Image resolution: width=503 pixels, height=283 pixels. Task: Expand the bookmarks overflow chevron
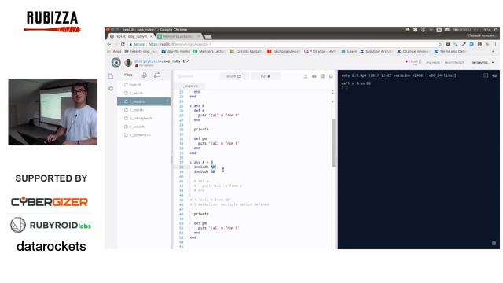pyautogui.click(x=493, y=51)
